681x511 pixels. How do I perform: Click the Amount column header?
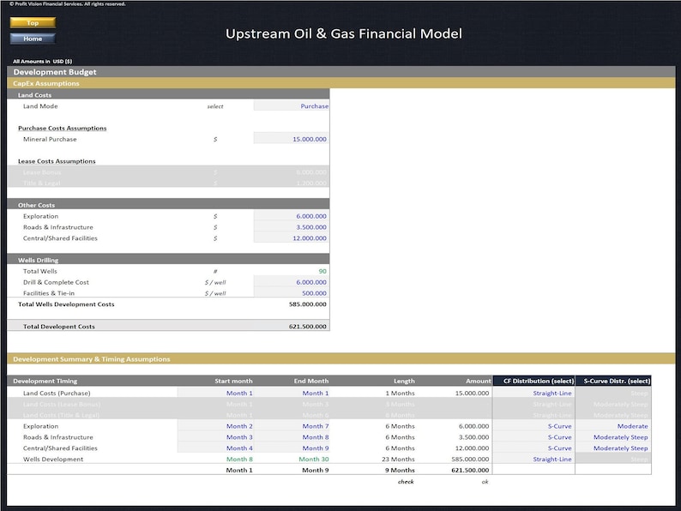[479, 381]
